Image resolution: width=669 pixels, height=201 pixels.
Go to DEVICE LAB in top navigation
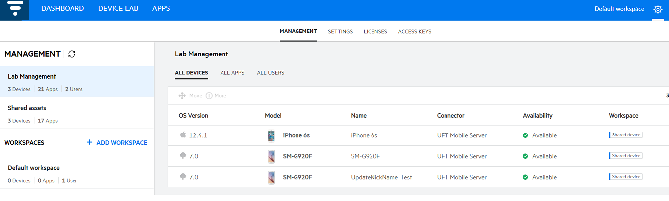pyautogui.click(x=118, y=8)
